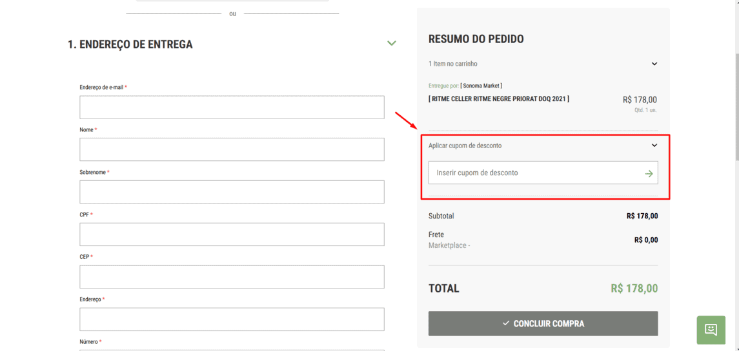Screen dimensions: 739x351
Task: Collapse the Endereço de Entrega section chevron
Action: point(391,43)
